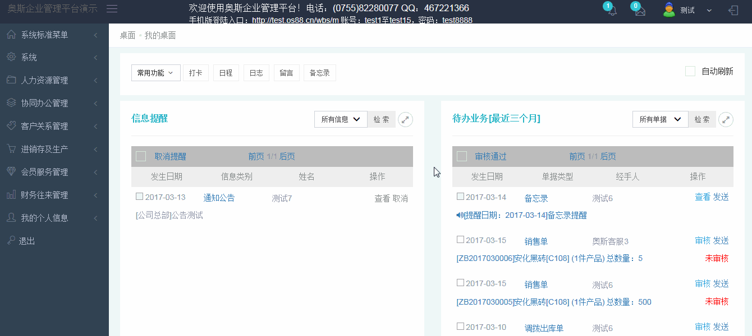Check the 2017-03-14 备忘录 row checkbox
The width and height of the screenshot is (752, 336).
click(x=460, y=197)
